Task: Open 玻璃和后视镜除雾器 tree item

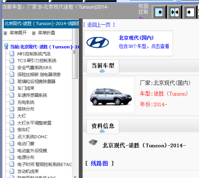Action: (36, 81)
